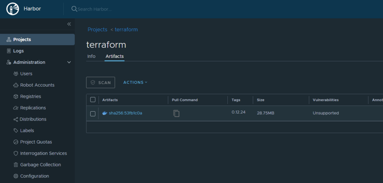
Task: Collapse the Administration chevron
Action: pos(69,62)
